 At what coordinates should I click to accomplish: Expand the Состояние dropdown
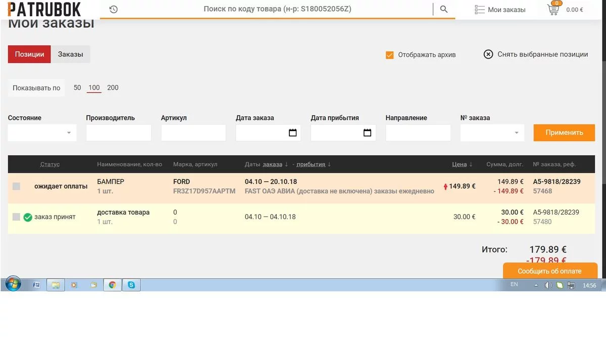(x=42, y=133)
